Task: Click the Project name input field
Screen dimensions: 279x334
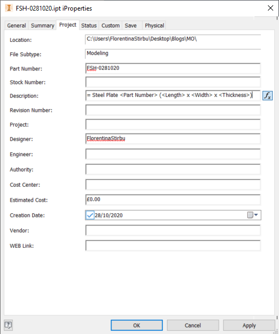Action: pyautogui.click(x=173, y=124)
